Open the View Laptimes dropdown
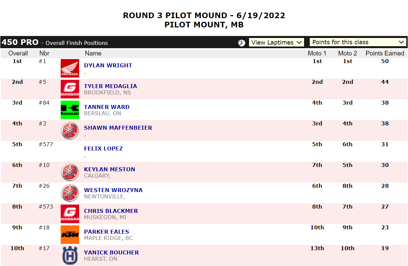Screen dimensions: 408x266 tap(276, 42)
